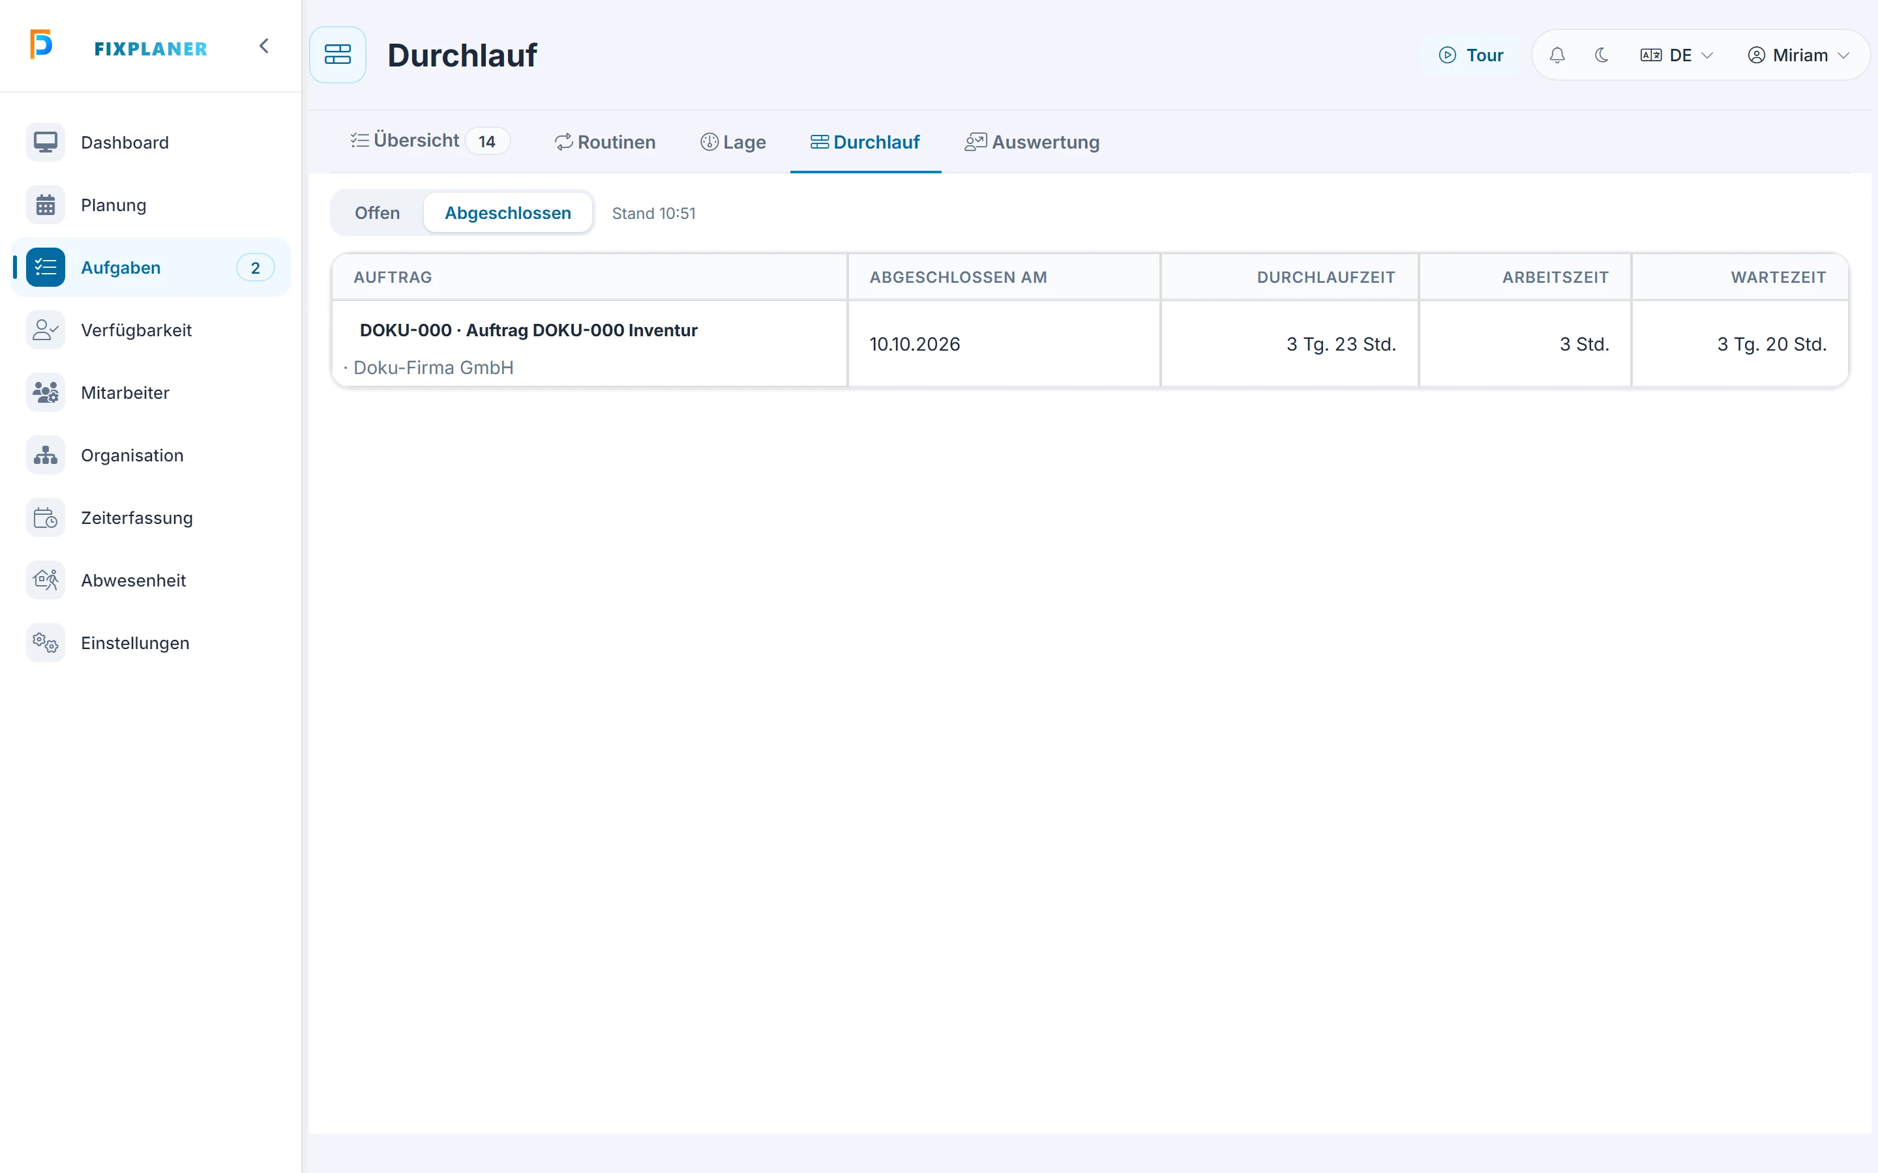The image size is (1878, 1173).
Task: Collapse the sidebar with the chevron arrow
Action: (x=264, y=46)
